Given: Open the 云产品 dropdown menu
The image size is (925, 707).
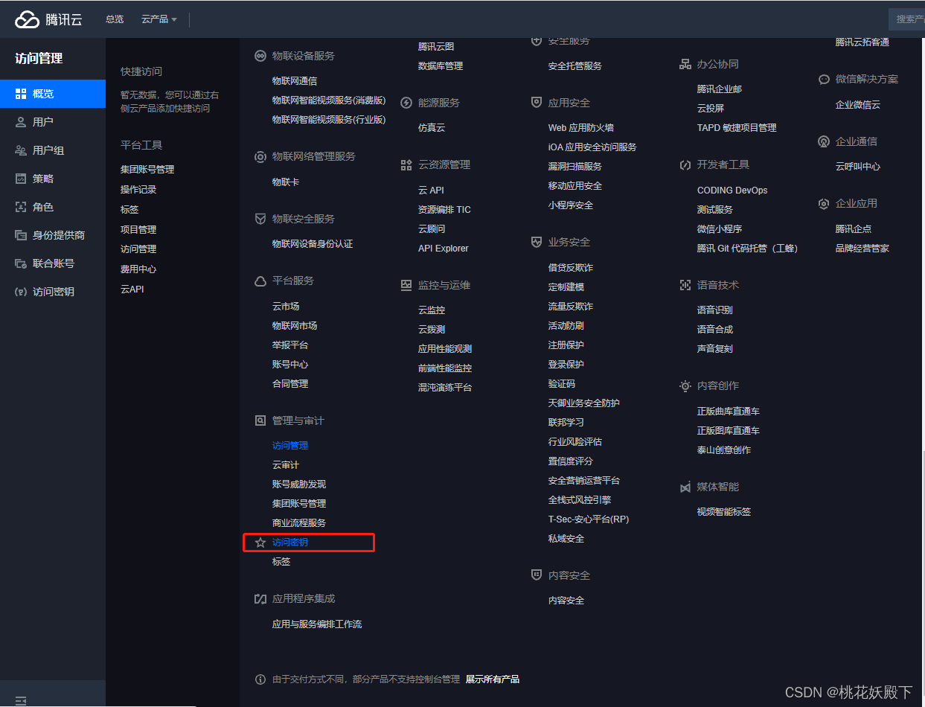Looking at the screenshot, I should click(159, 19).
